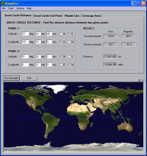Edit Point 1 latitude degrees field
This screenshot has height=156, width=147.
[25, 34]
